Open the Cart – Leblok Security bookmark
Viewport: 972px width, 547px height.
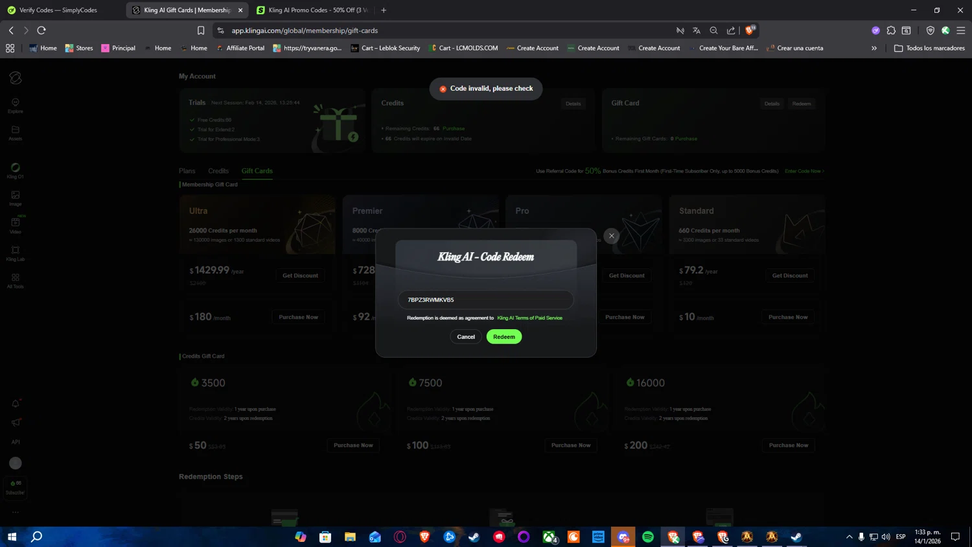(385, 48)
